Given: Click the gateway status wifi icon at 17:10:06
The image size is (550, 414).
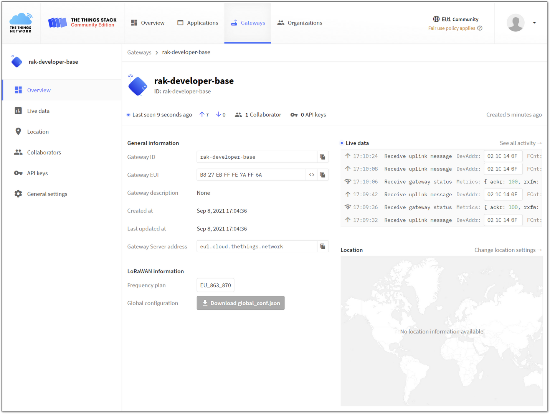Looking at the screenshot, I should 348,181.
